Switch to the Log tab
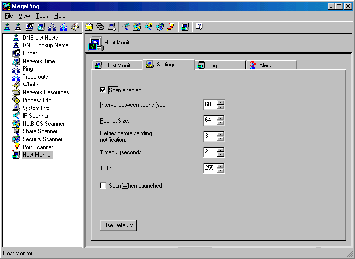This screenshot has width=355, height=259. [x=220, y=65]
